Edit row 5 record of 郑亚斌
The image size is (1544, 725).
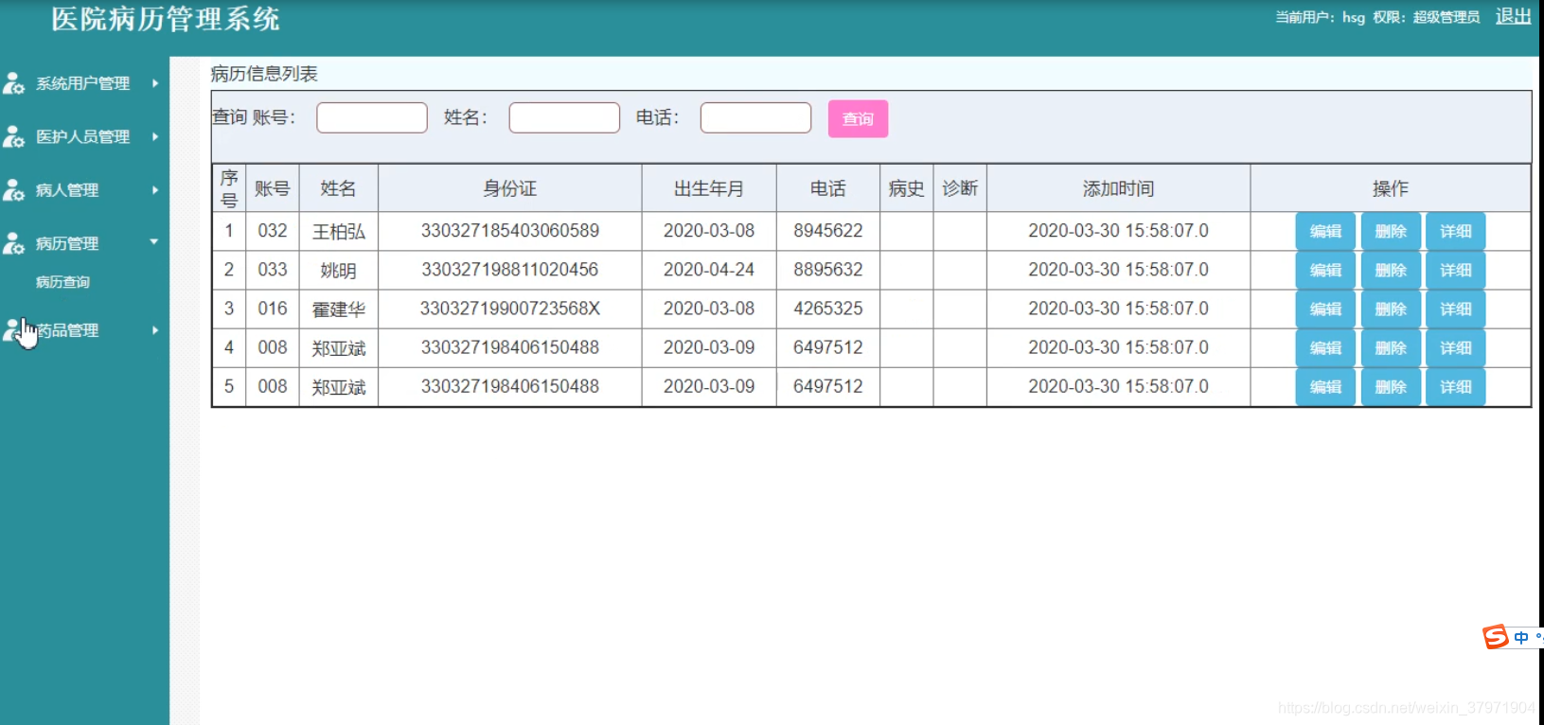click(1325, 386)
